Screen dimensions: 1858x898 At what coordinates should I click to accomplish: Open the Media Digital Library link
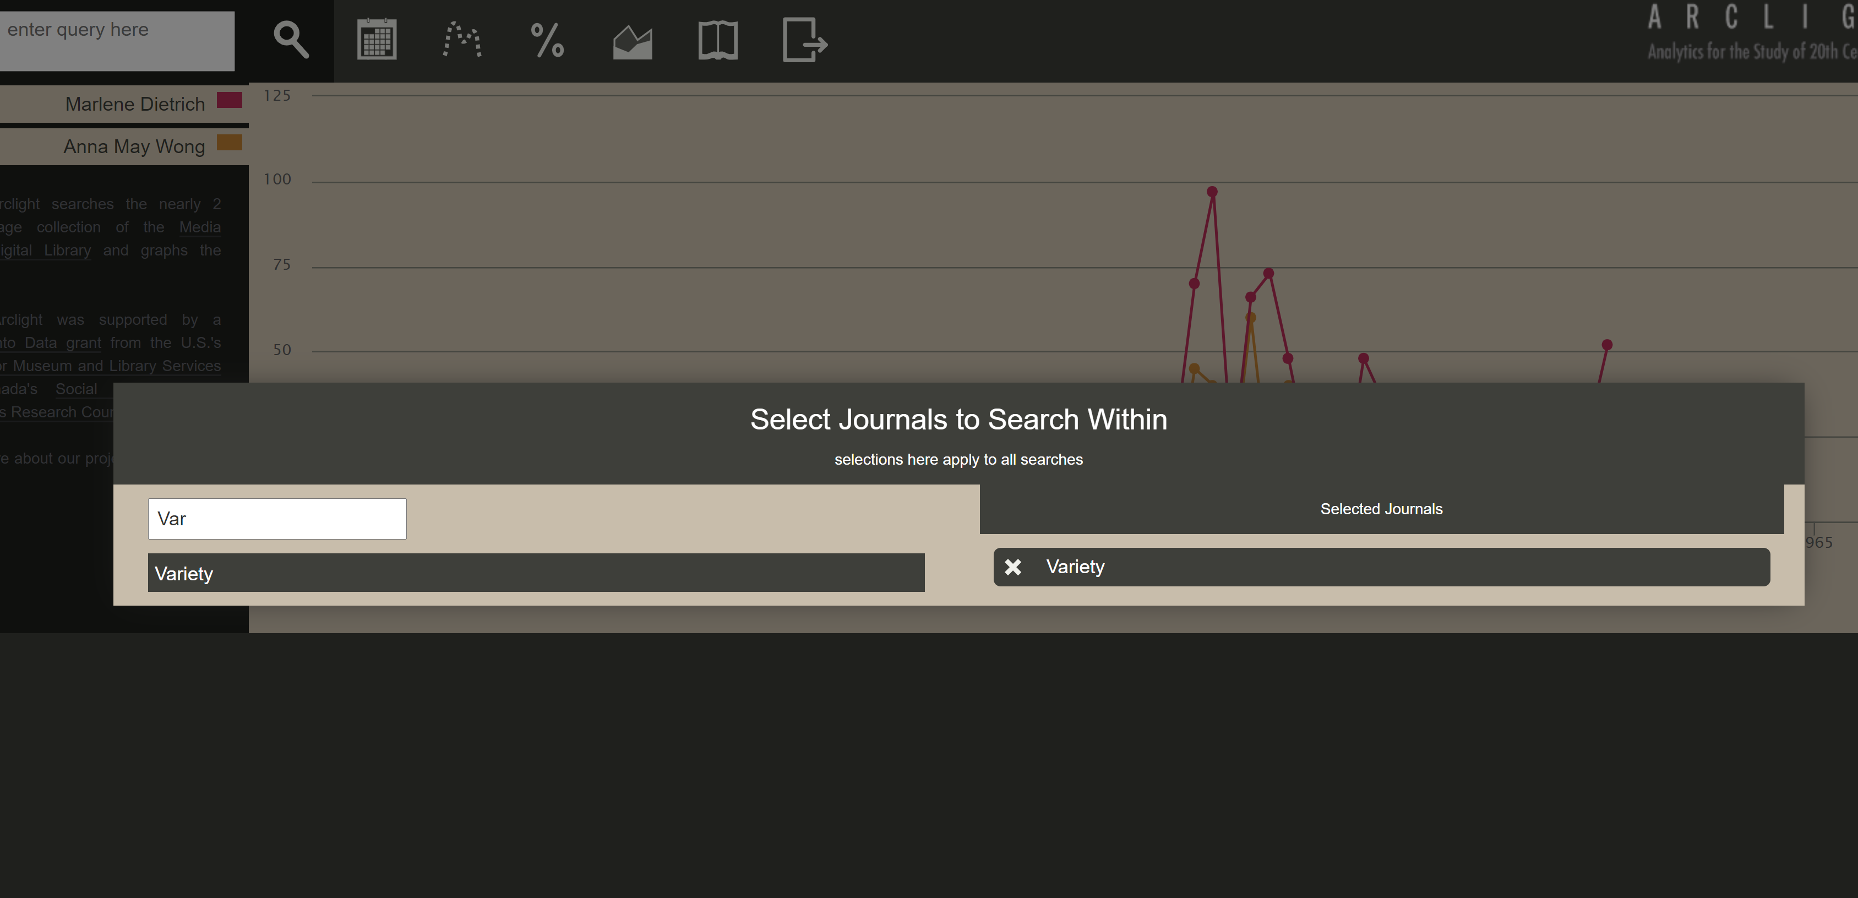tap(200, 227)
